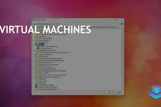Click folder icon beside SMB Direct

tap(38, 79)
